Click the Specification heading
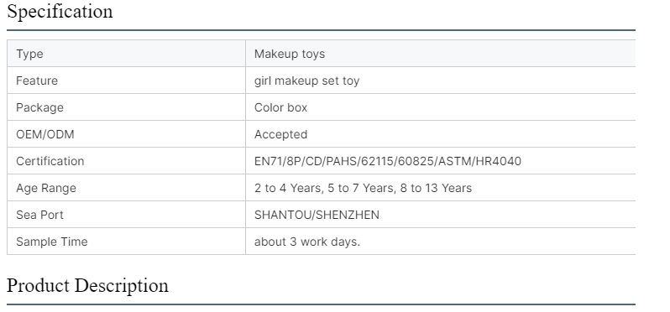The image size is (670, 312). point(60,11)
